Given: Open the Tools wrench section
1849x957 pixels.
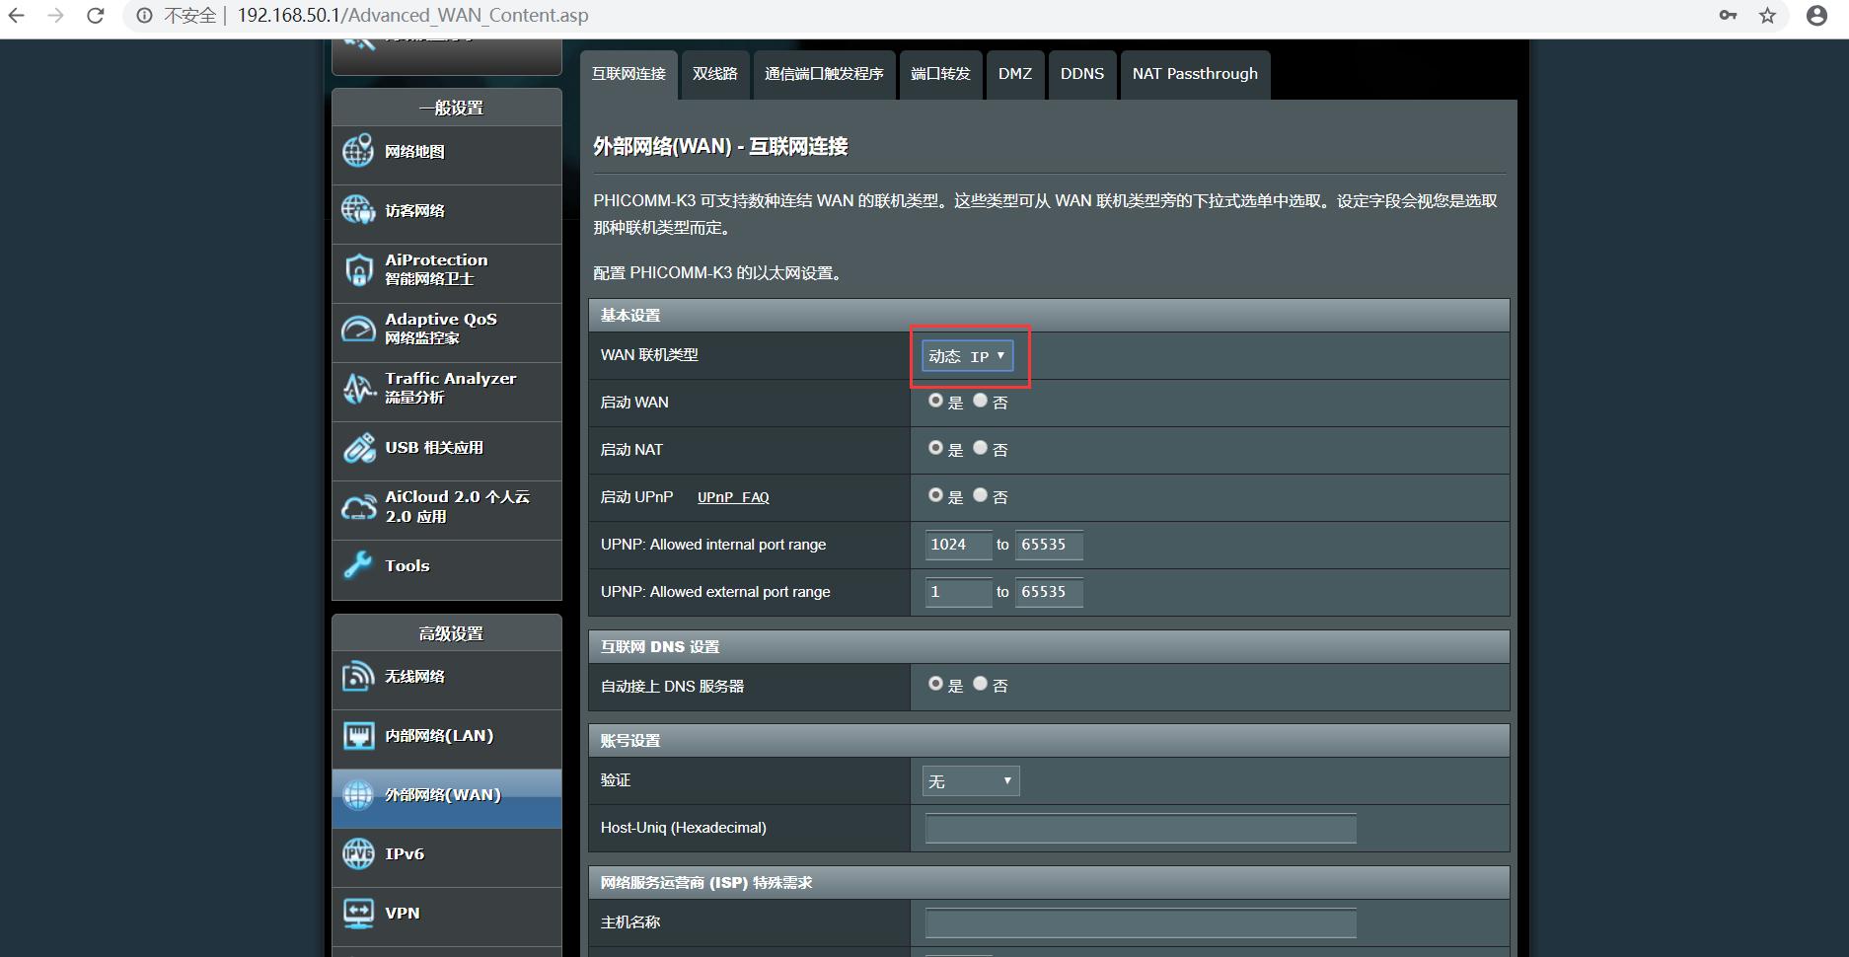Looking at the screenshot, I should pos(407,565).
